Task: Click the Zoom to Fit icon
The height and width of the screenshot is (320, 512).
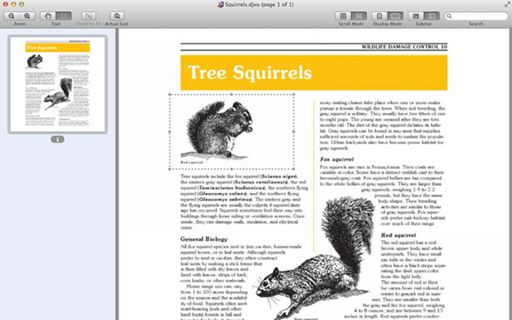Action: 89,15
